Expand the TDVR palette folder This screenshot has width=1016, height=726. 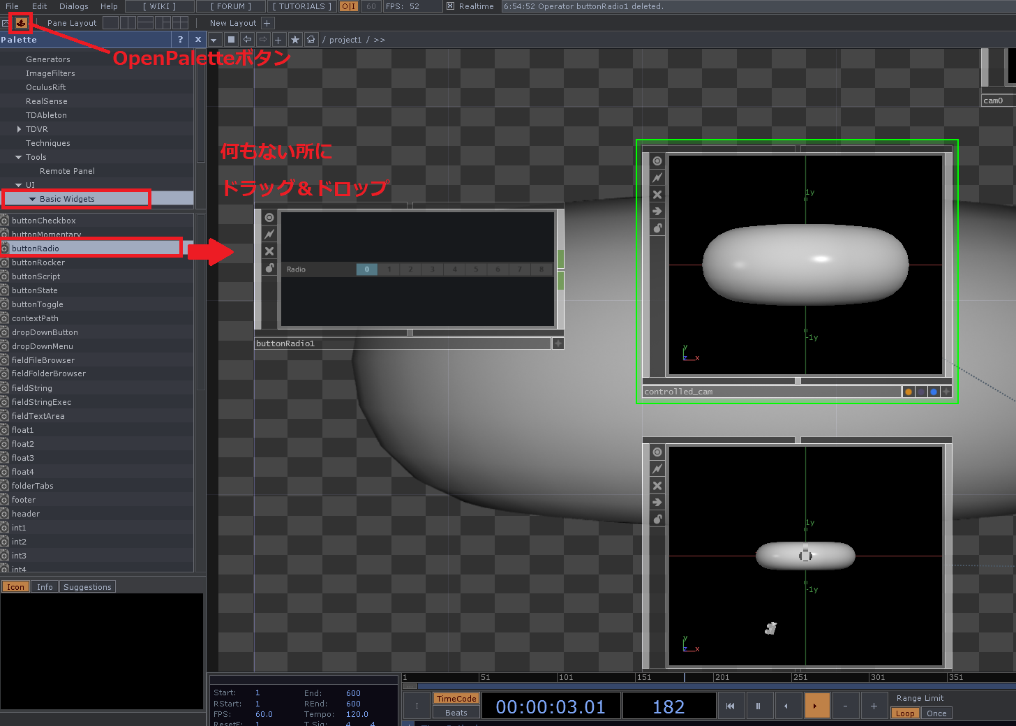(x=19, y=129)
